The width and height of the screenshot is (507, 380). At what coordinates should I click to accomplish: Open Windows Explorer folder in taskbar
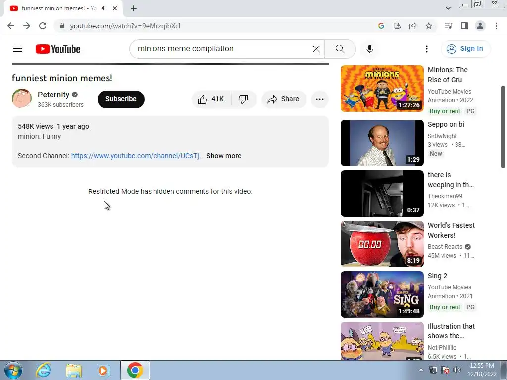(74, 370)
